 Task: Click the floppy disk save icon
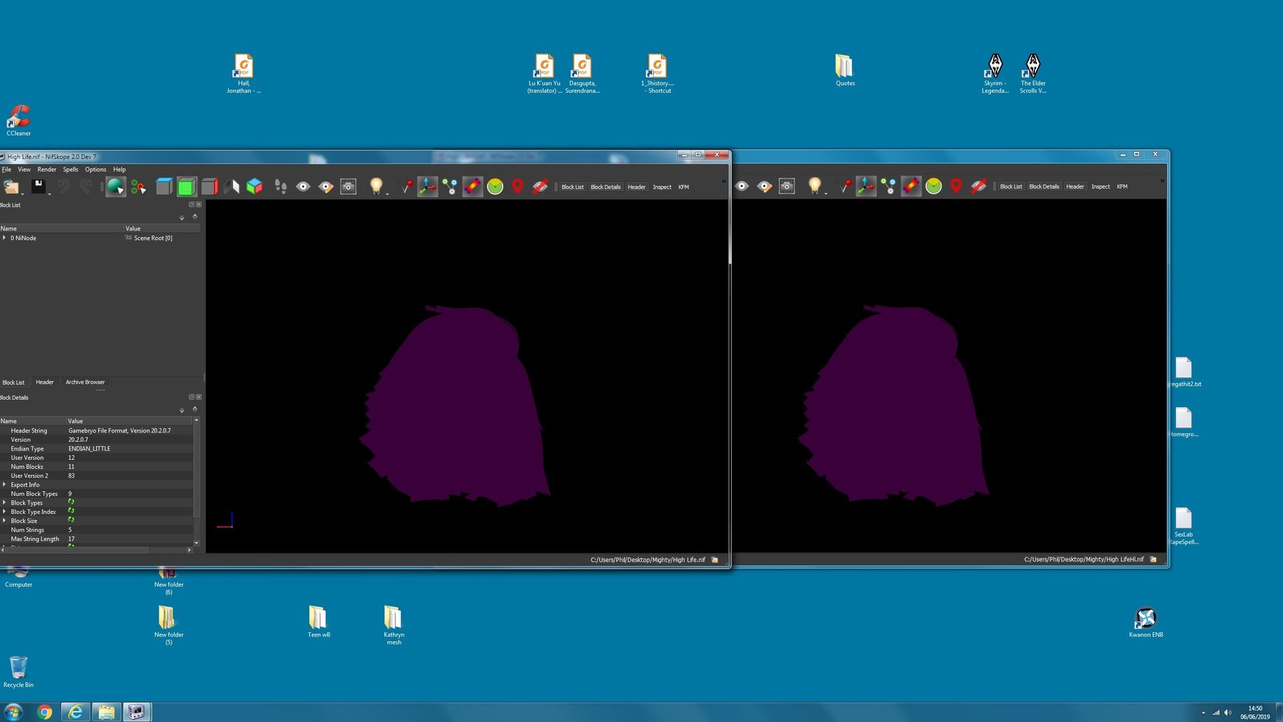(38, 186)
